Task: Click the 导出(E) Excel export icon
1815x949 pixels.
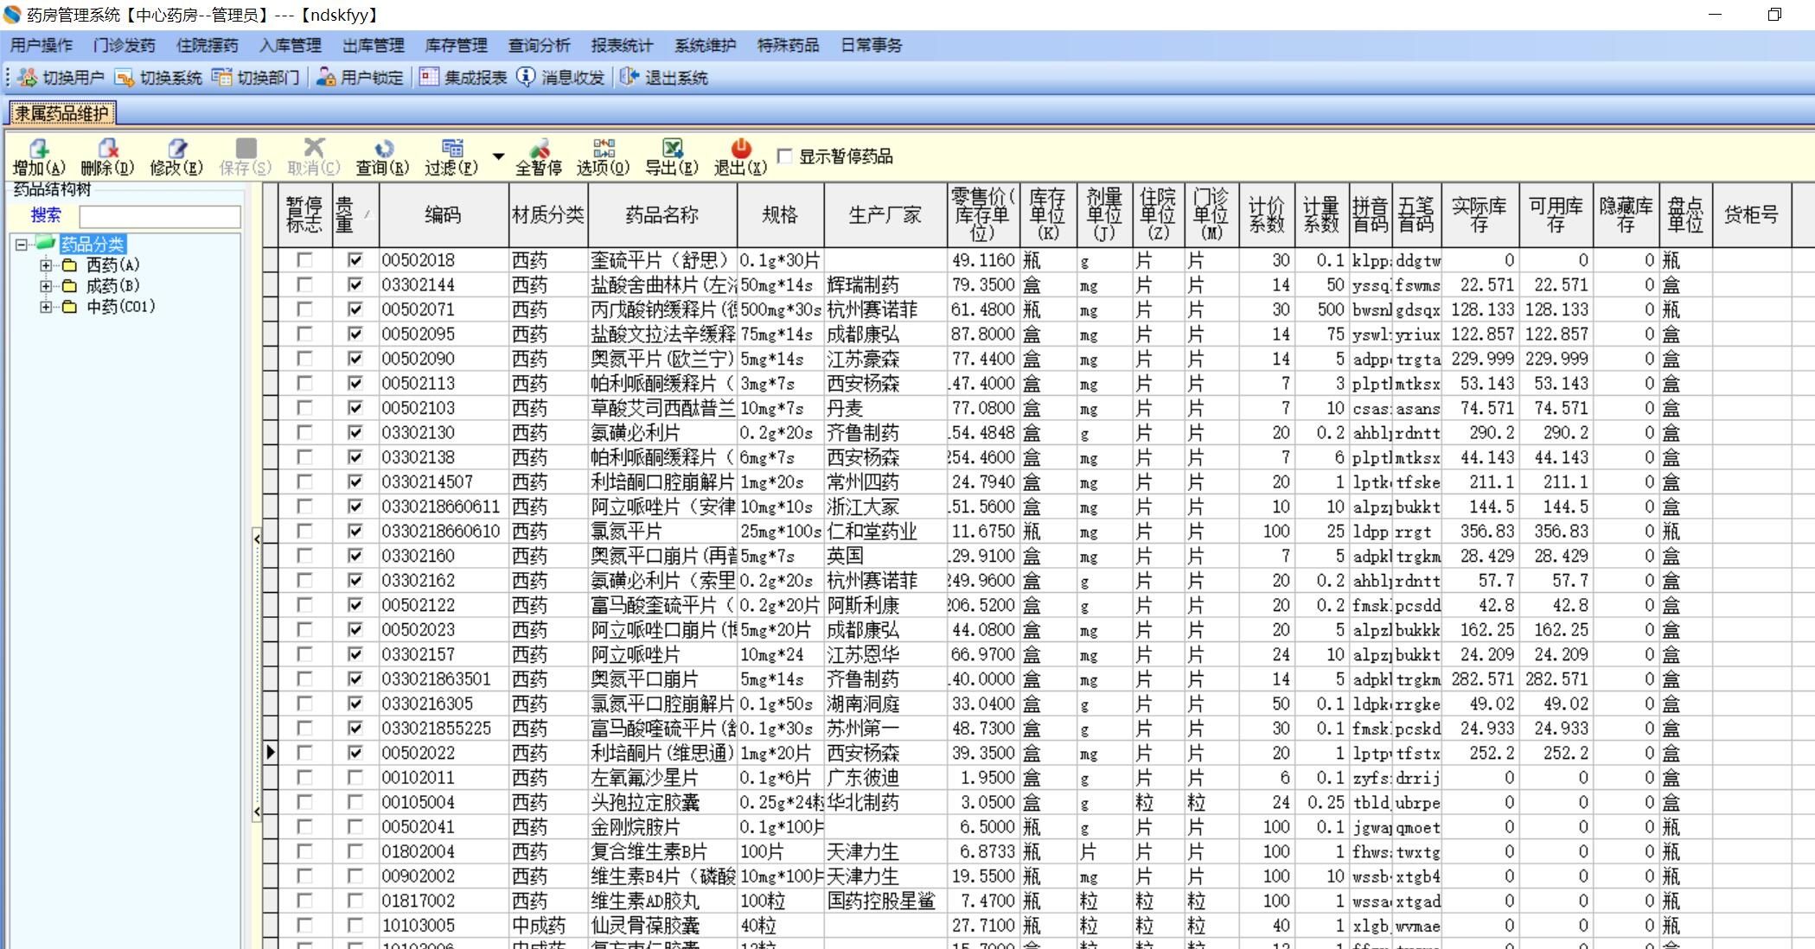Action: (672, 149)
